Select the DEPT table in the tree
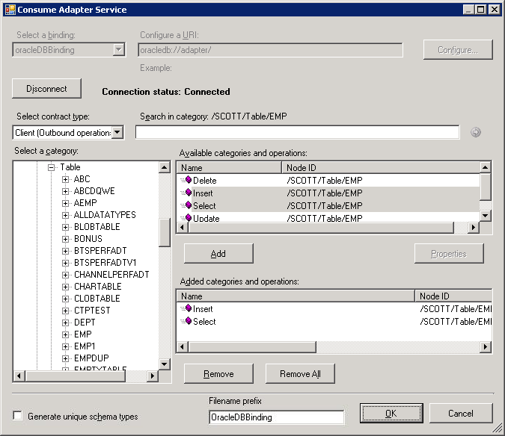The image size is (505, 436). [85, 323]
